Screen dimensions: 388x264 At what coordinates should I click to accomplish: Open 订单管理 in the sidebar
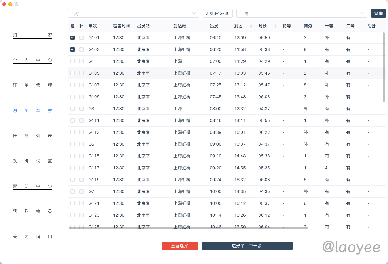pyautogui.click(x=32, y=86)
